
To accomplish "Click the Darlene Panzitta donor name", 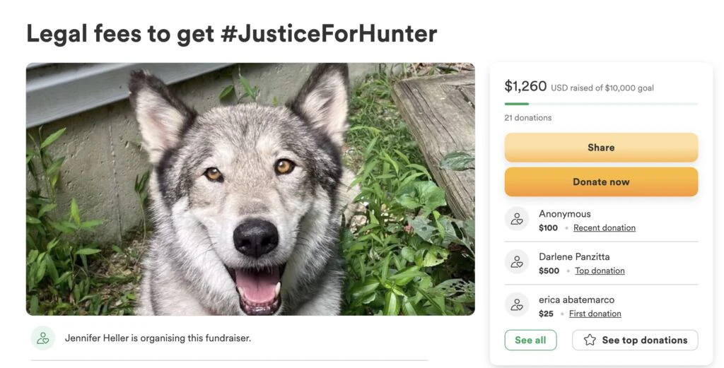I will 574,256.
